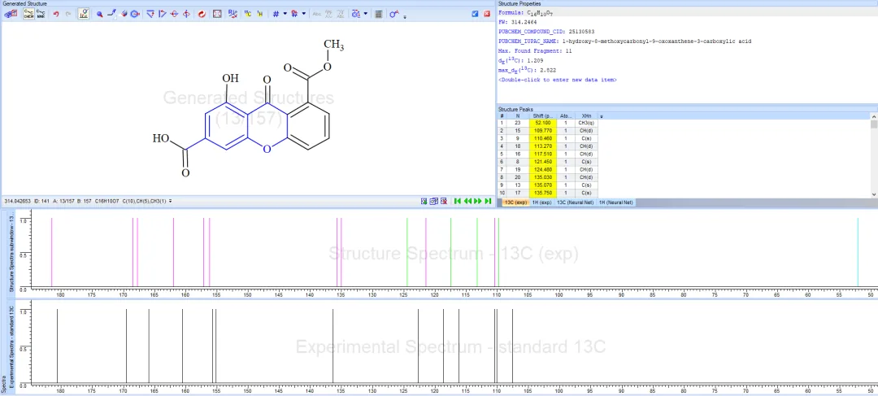Click the greyed Redo arrow
The width and height of the screenshot is (878, 396).
point(68,14)
